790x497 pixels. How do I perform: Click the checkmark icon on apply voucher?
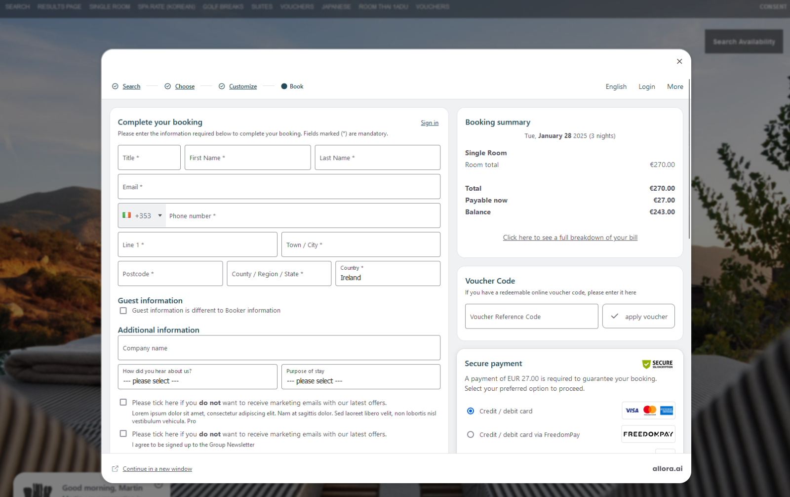615,316
